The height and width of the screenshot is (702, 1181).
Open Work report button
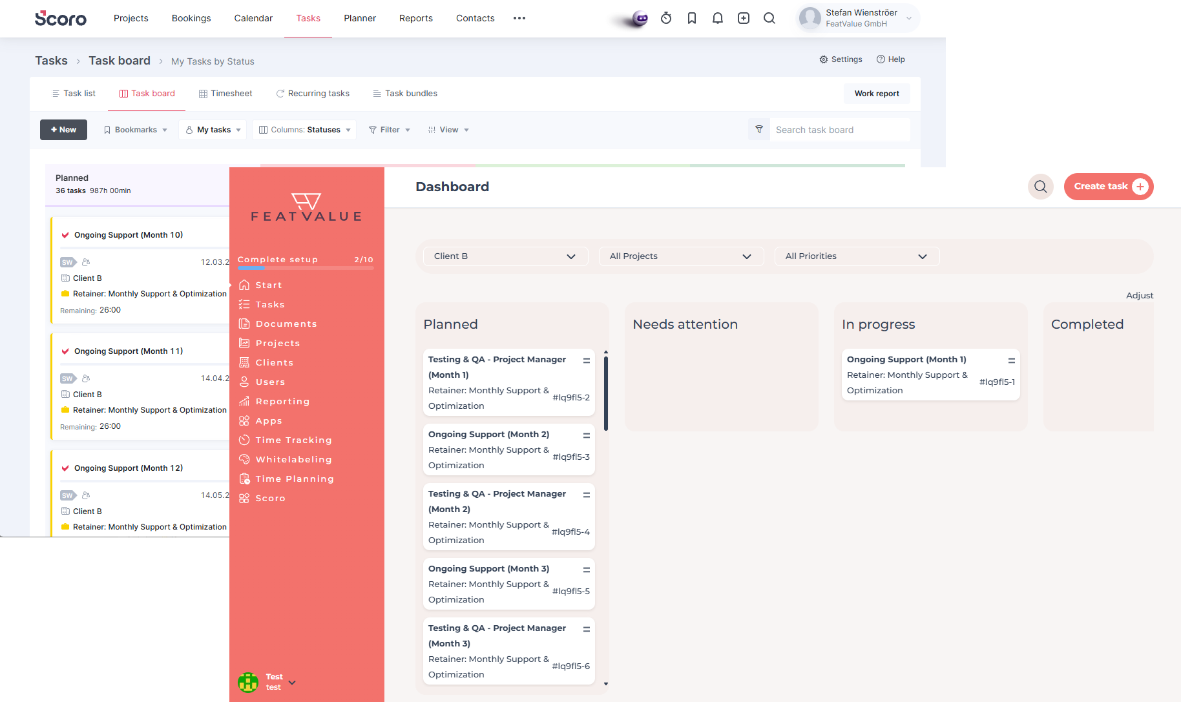(877, 94)
